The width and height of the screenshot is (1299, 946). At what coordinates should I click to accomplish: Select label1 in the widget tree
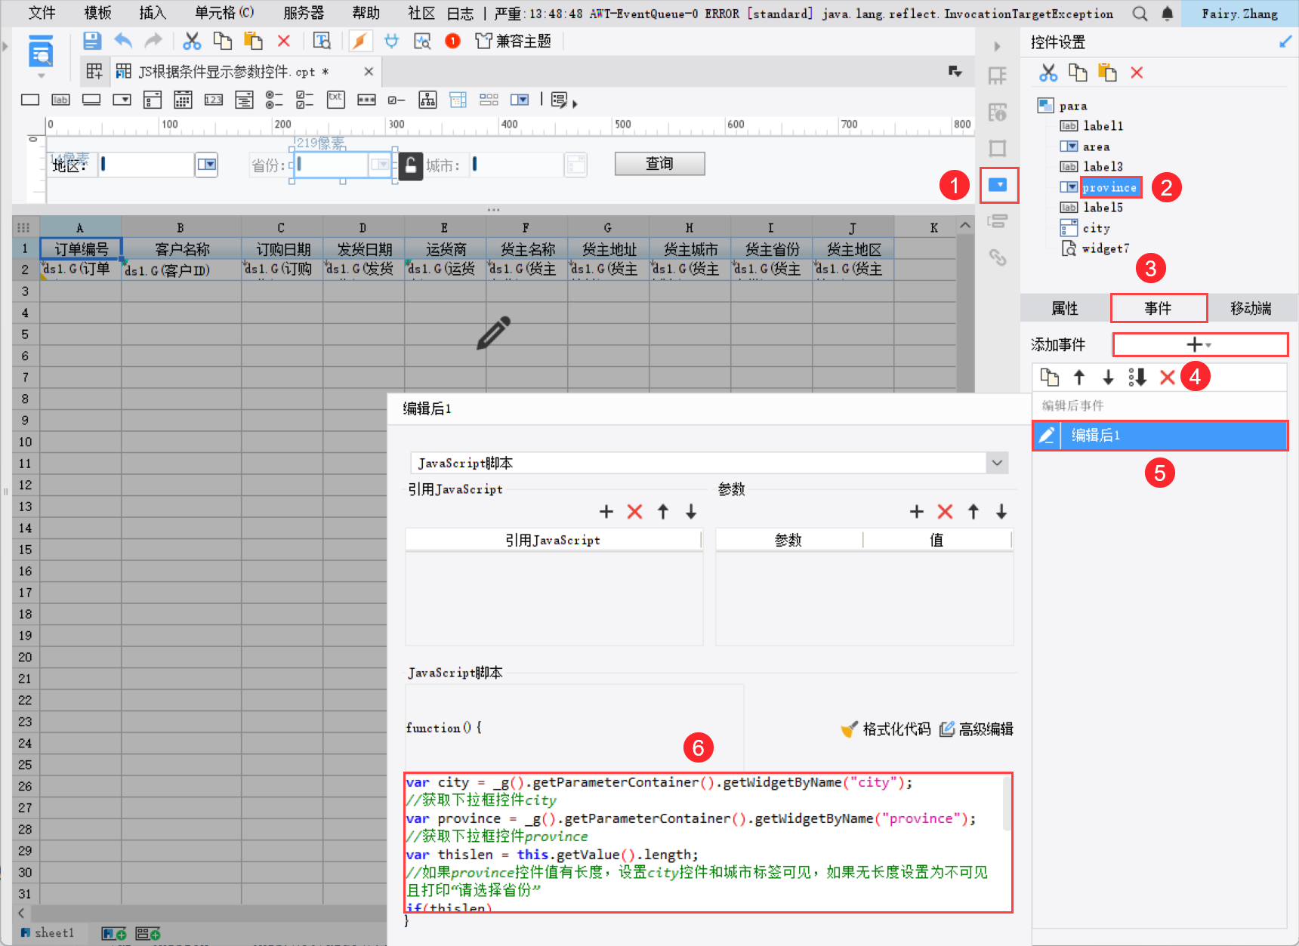[x=1103, y=126]
